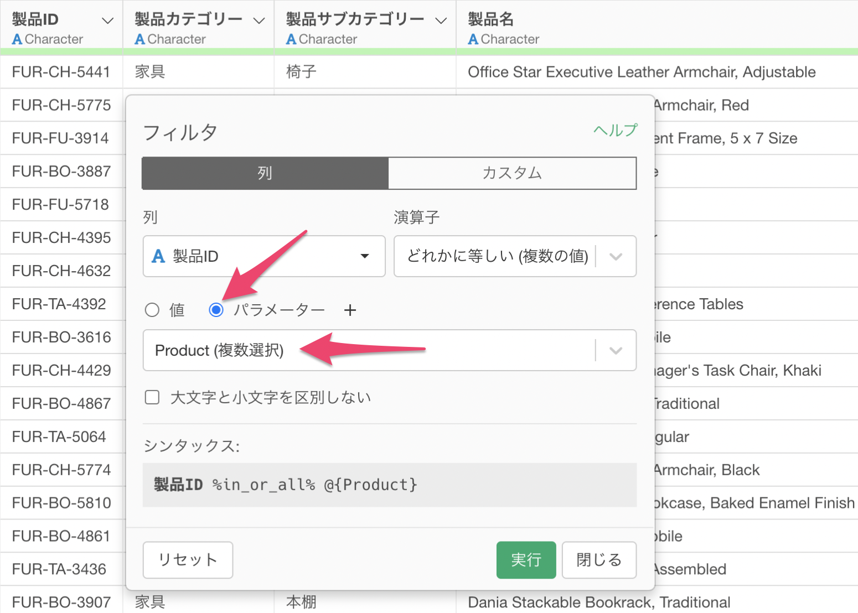Click the Character type icon under 製品サブカテゴリー header
The width and height of the screenshot is (858, 613).
coord(291,39)
